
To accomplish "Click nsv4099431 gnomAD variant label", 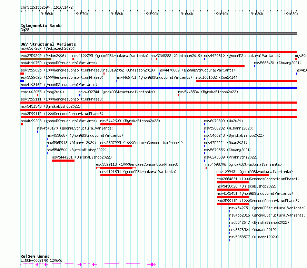I will (255, 172).
